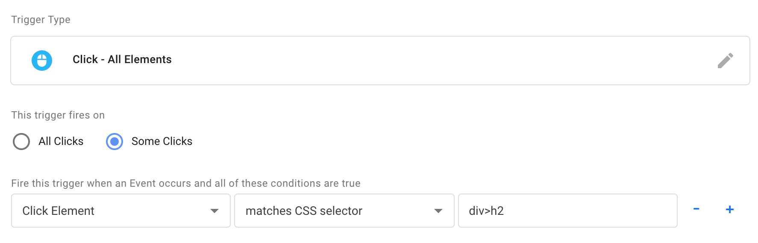This screenshot has height=243, width=758.
Task: Expand arrow beside Click Element
Action: (214, 211)
